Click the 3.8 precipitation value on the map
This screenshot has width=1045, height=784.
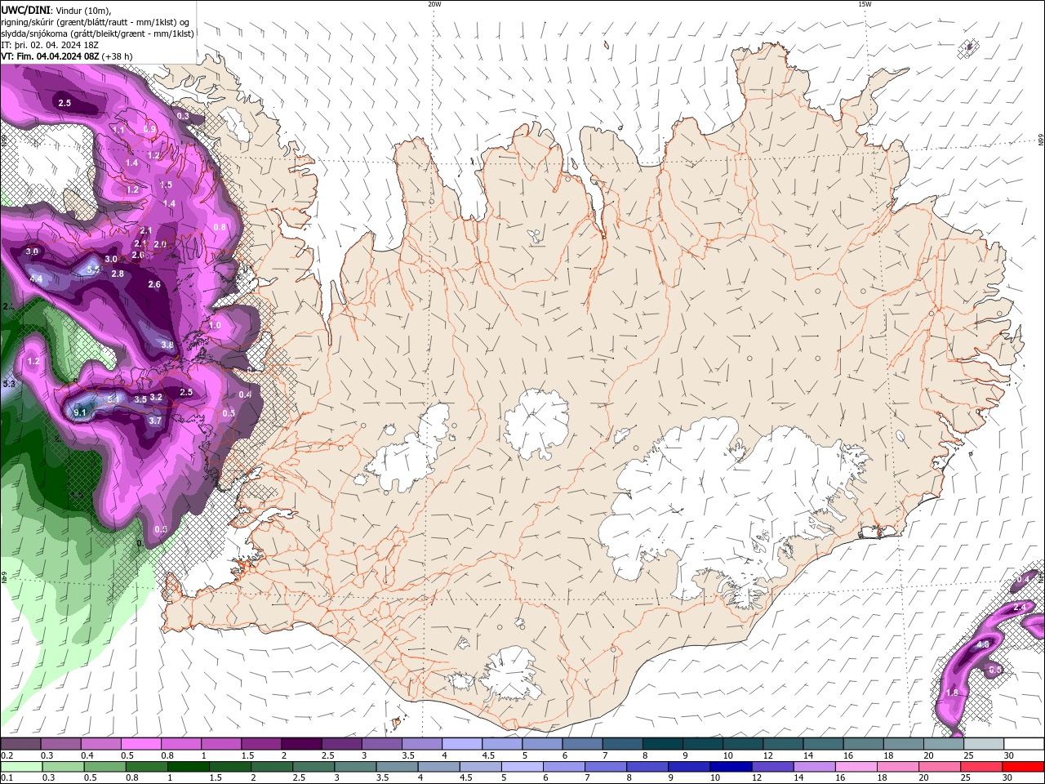pos(167,345)
